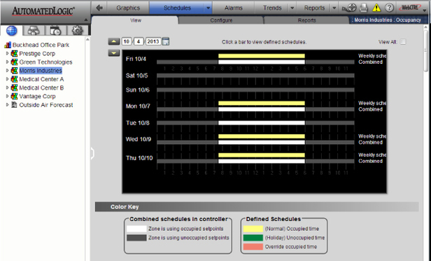Open the Graphics menu button
Screen dimensions: 431x261
[x=128, y=8]
